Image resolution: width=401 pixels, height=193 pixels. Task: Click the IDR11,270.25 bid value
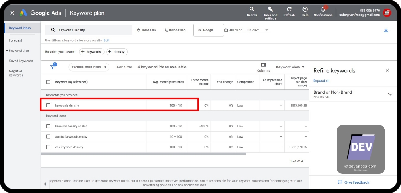298,147
